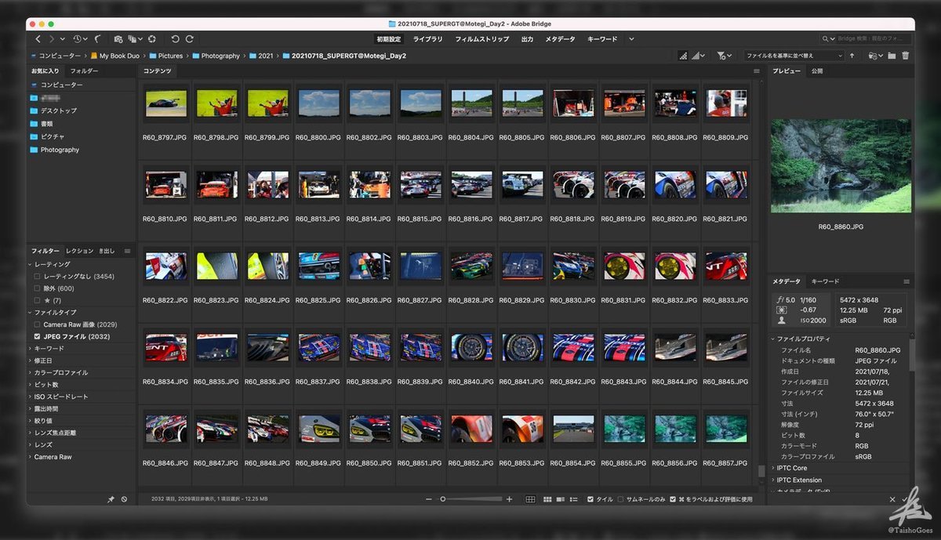Switch to ライブラリ workspace
This screenshot has height=540, width=941.
[428, 39]
